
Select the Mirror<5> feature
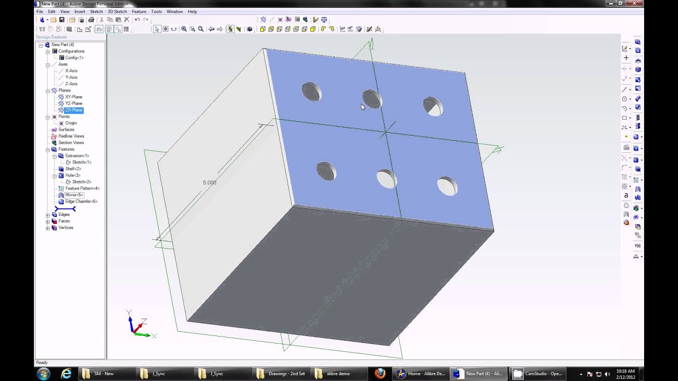pos(74,195)
